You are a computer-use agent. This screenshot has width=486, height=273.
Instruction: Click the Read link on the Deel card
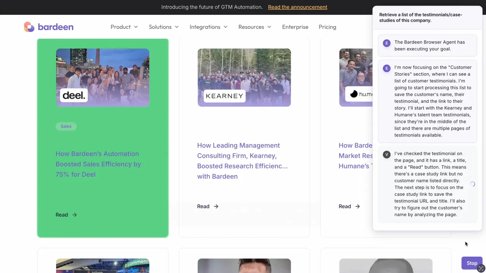coord(66,215)
